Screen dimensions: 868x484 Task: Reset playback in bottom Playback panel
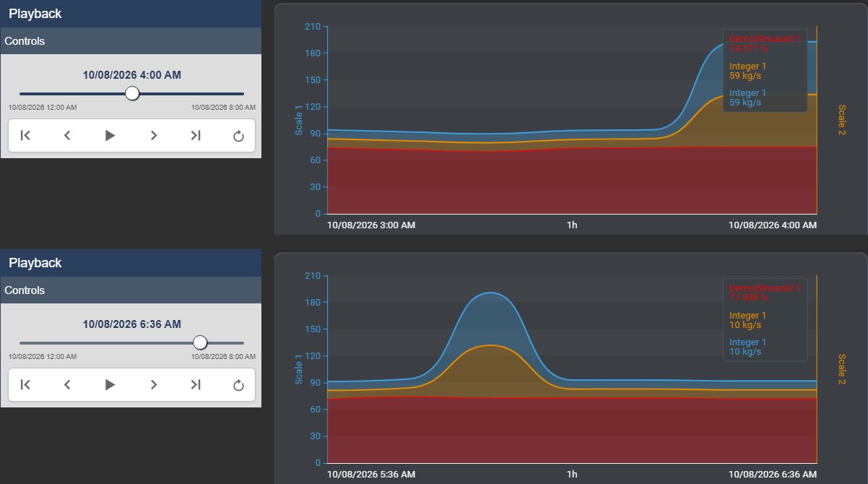point(239,384)
